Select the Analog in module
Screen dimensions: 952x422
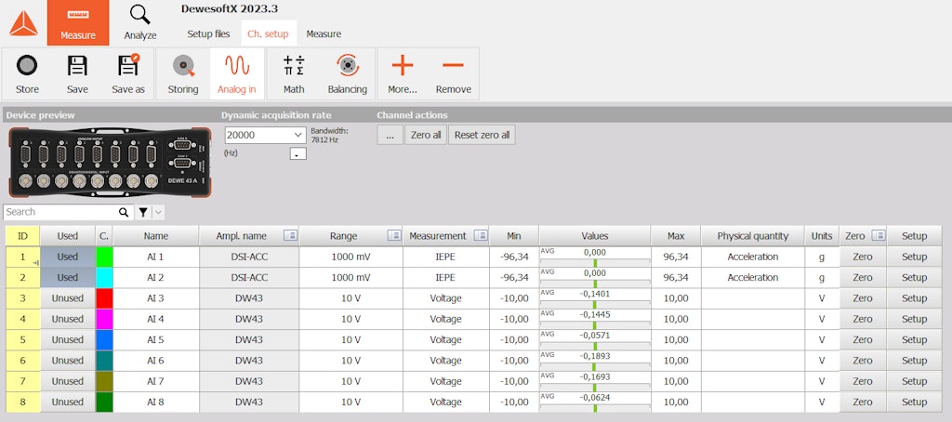237,73
